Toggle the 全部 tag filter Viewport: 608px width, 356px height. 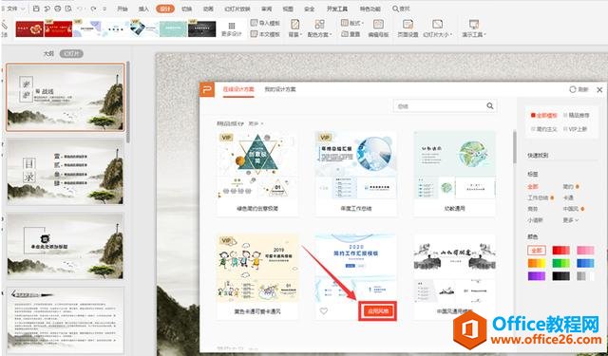(x=532, y=187)
